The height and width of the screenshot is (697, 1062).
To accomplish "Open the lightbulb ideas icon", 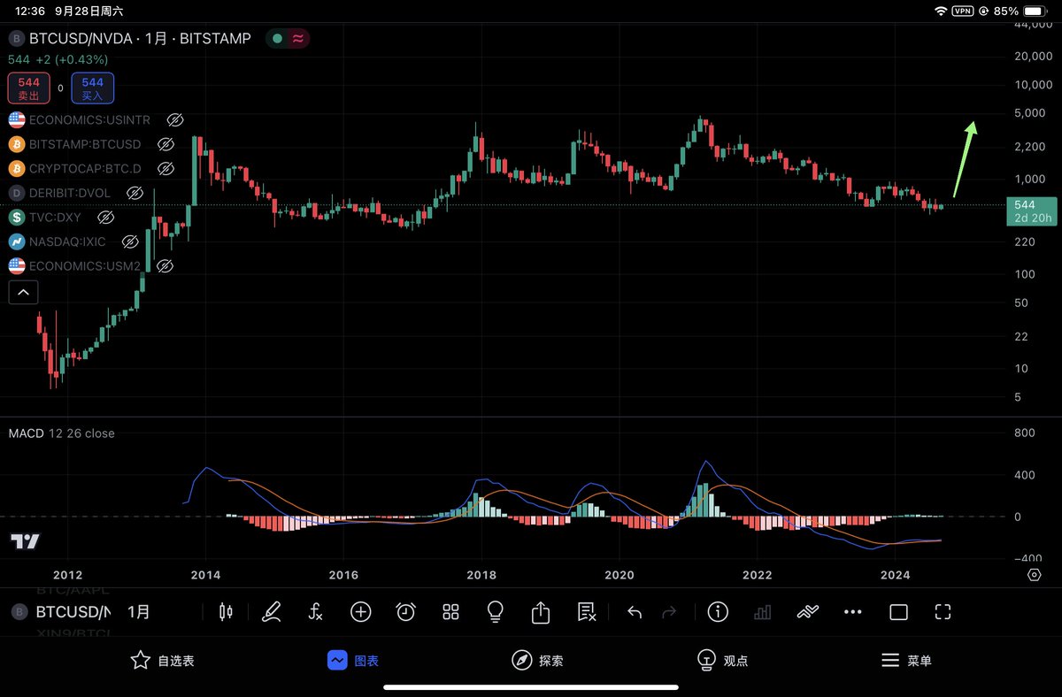I will click(x=496, y=611).
